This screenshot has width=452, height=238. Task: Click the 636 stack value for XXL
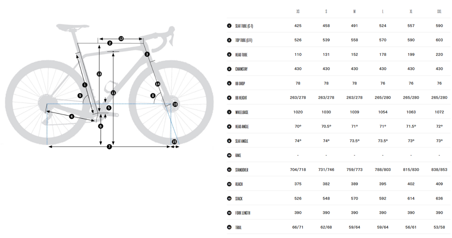439,199
